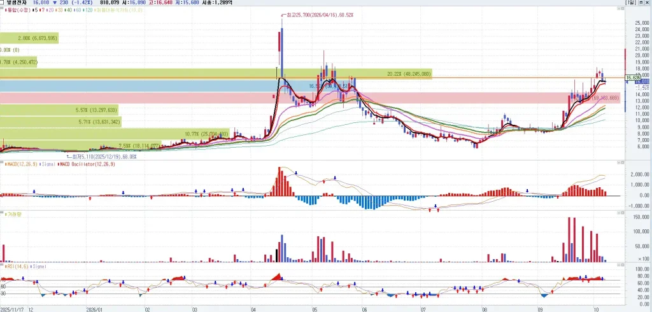The width and height of the screenshot is (652, 312).
Task: Select the 40-day moving average legend entry
Action: point(68,10)
